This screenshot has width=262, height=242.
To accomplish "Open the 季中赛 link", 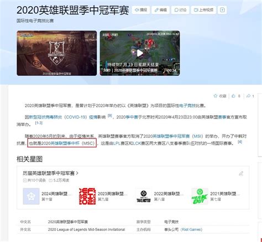I will tap(132, 117).
